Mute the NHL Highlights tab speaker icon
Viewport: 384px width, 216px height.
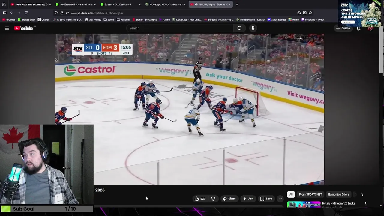(x=196, y=4)
